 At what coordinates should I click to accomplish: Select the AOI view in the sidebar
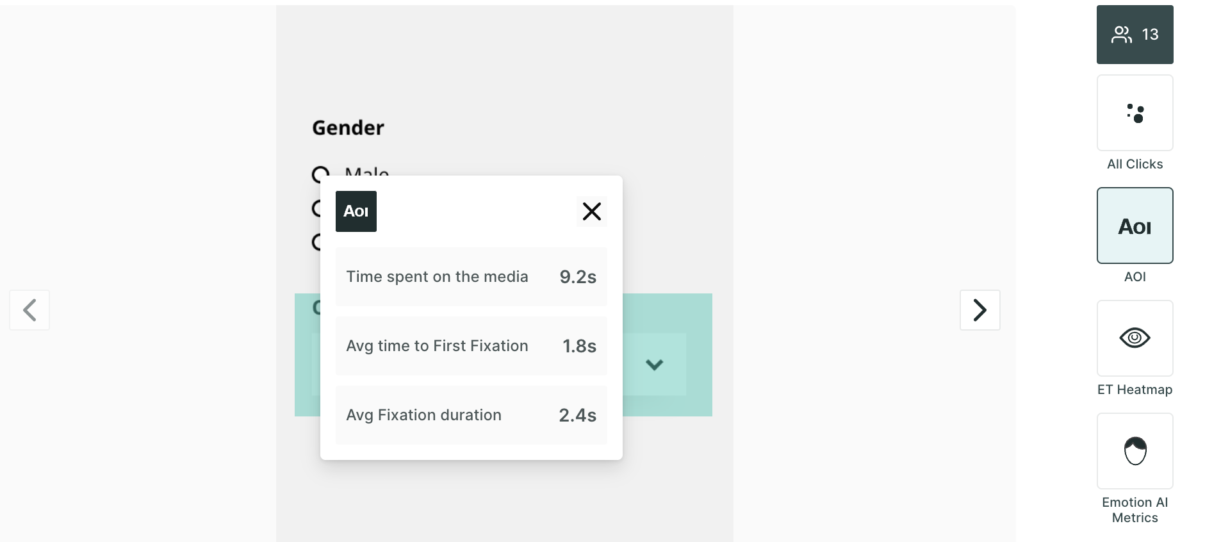click(x=1135, y=226)
